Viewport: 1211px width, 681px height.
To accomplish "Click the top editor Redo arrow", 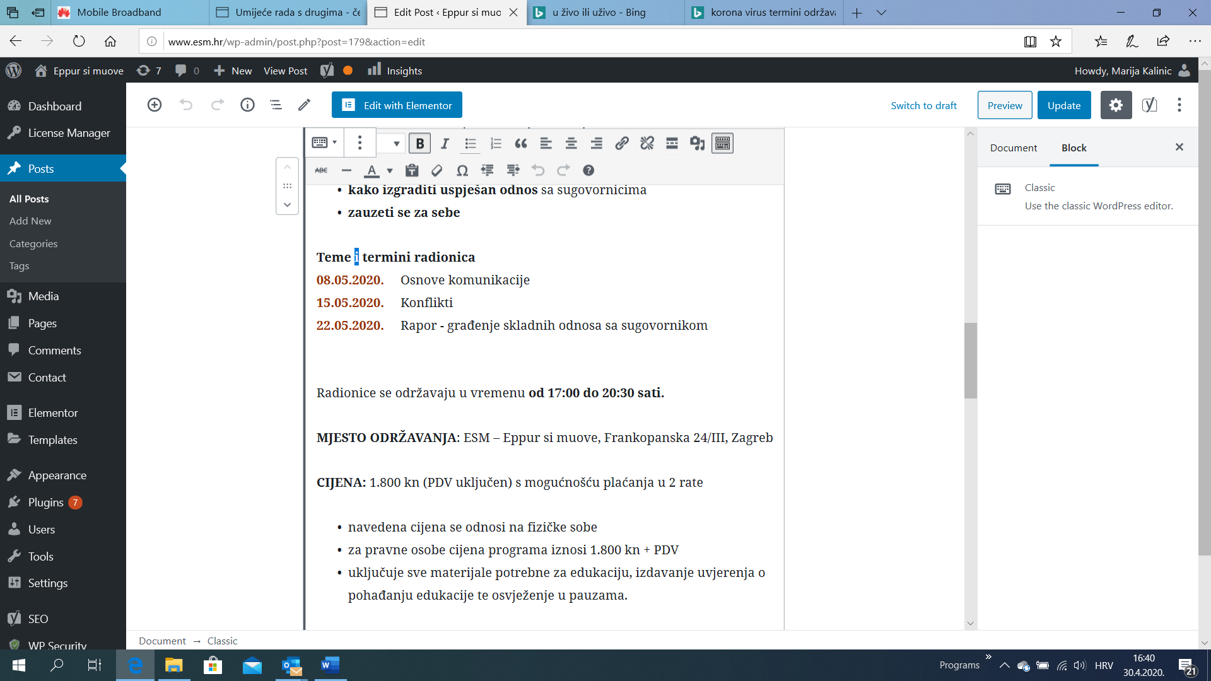I will (217, 105).
